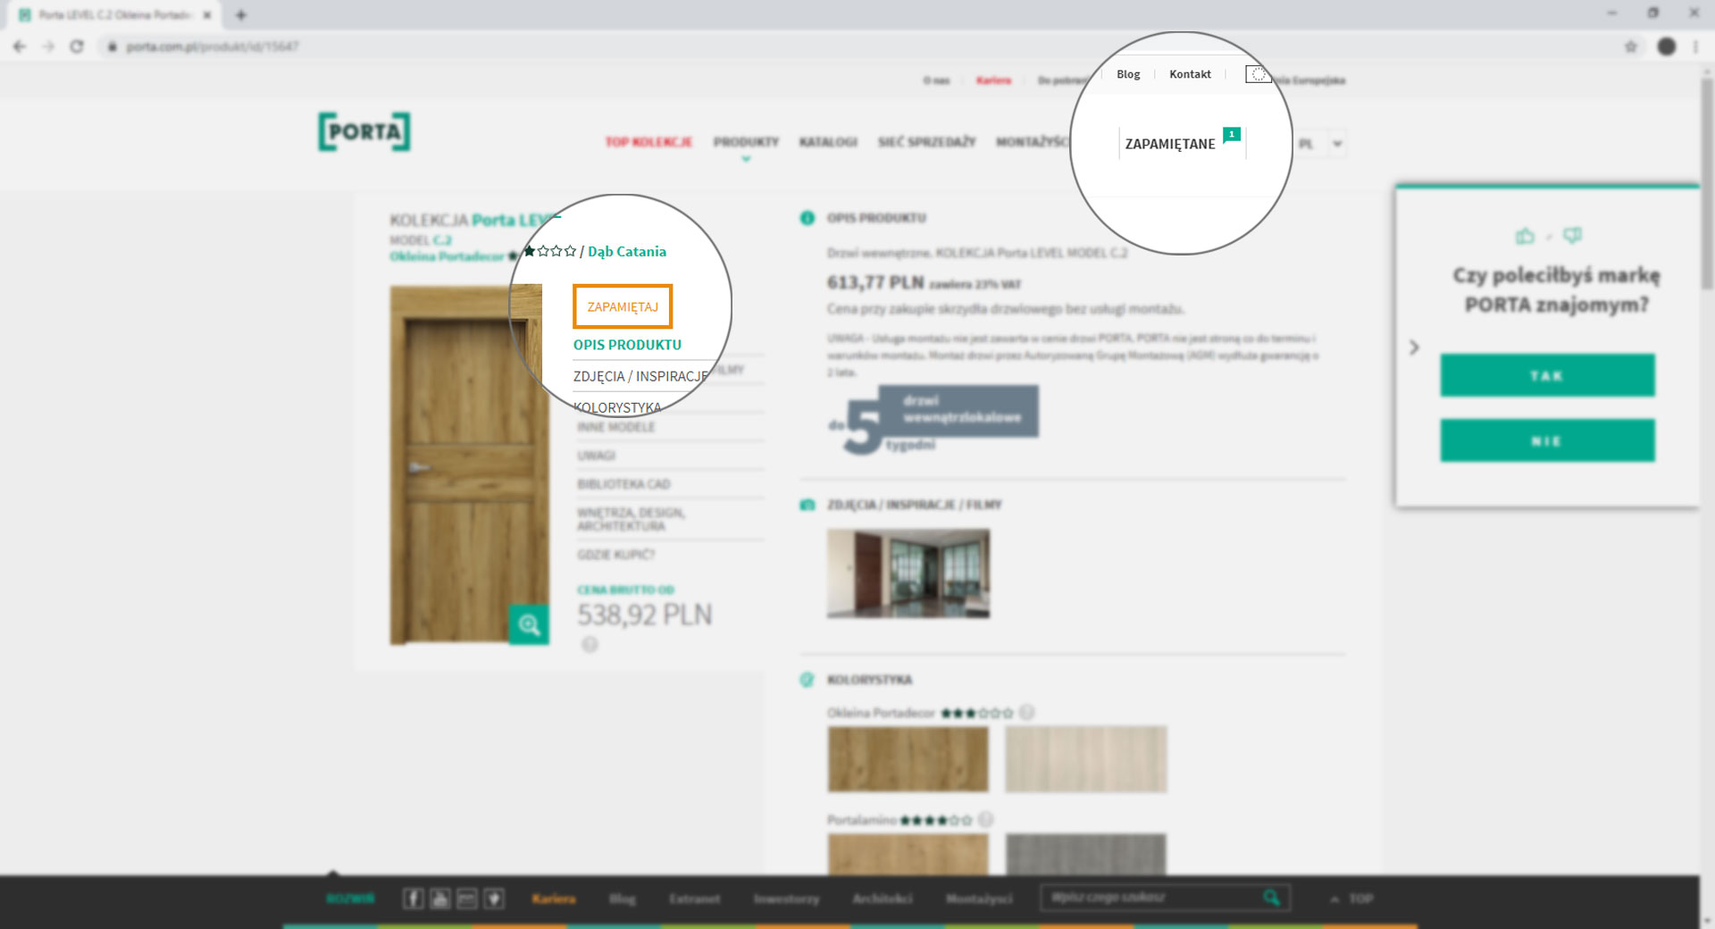Screen dimensions: 1715x929
Task: Open the Kontakt link
Action: 1190,74
